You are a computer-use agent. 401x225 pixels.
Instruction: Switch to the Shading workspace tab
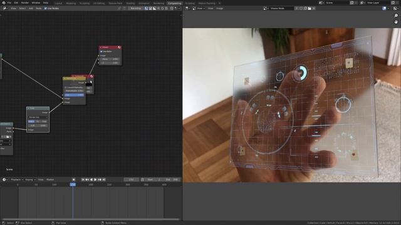click(130, 3)
